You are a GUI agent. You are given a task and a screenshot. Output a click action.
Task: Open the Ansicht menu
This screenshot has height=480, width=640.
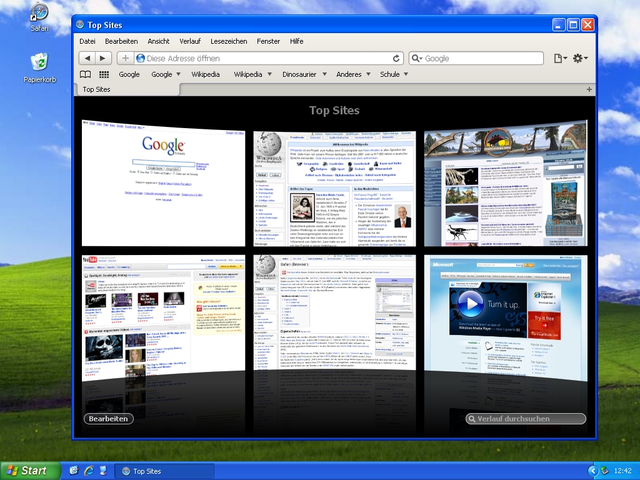coord(158,41)
